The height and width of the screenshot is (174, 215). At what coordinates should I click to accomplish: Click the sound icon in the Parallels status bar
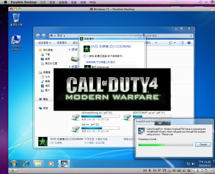[174, 171]
